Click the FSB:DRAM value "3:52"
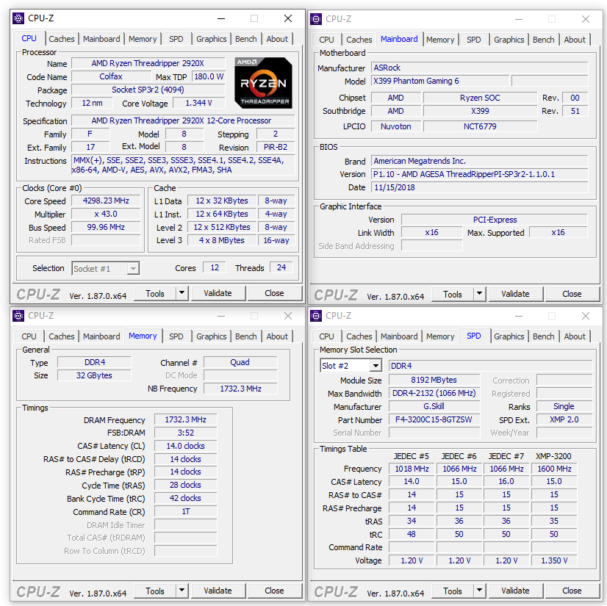607x606 pixels. (x=185, y=433)
